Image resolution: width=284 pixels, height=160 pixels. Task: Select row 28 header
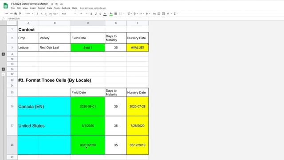click(x=12, y=145)
